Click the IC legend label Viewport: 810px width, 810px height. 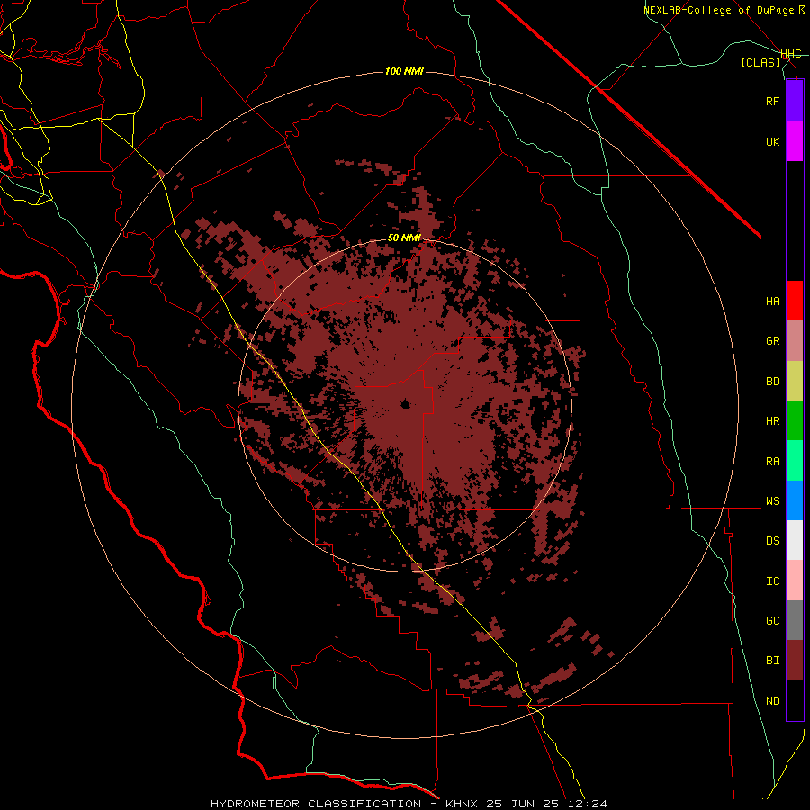click(772, 581)
